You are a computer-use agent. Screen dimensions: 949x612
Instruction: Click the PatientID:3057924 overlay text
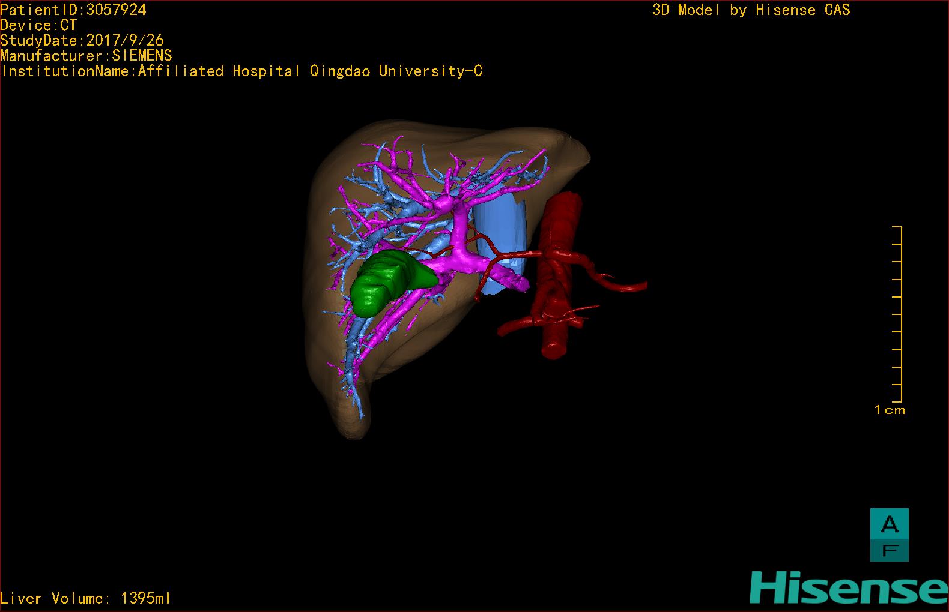(73, 10)
